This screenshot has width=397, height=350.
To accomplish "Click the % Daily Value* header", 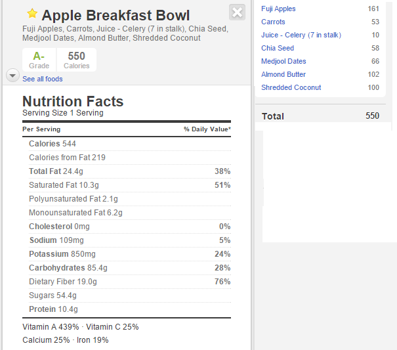I will [x=207, y=129].
